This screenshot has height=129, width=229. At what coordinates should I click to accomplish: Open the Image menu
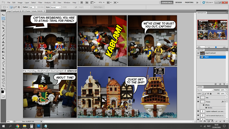[x=20, y=3]
